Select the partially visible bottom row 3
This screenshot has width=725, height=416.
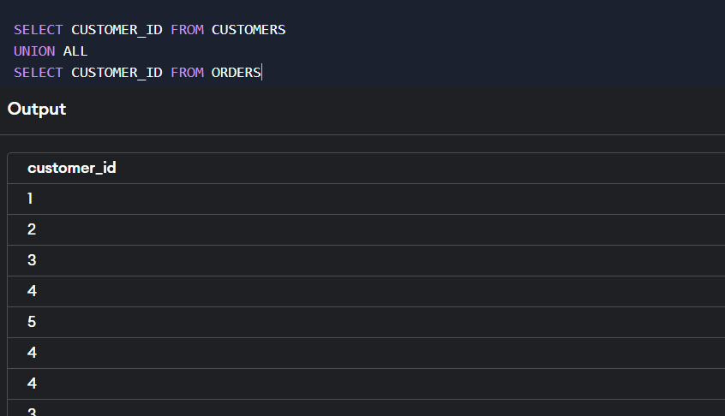coord(366,408)
